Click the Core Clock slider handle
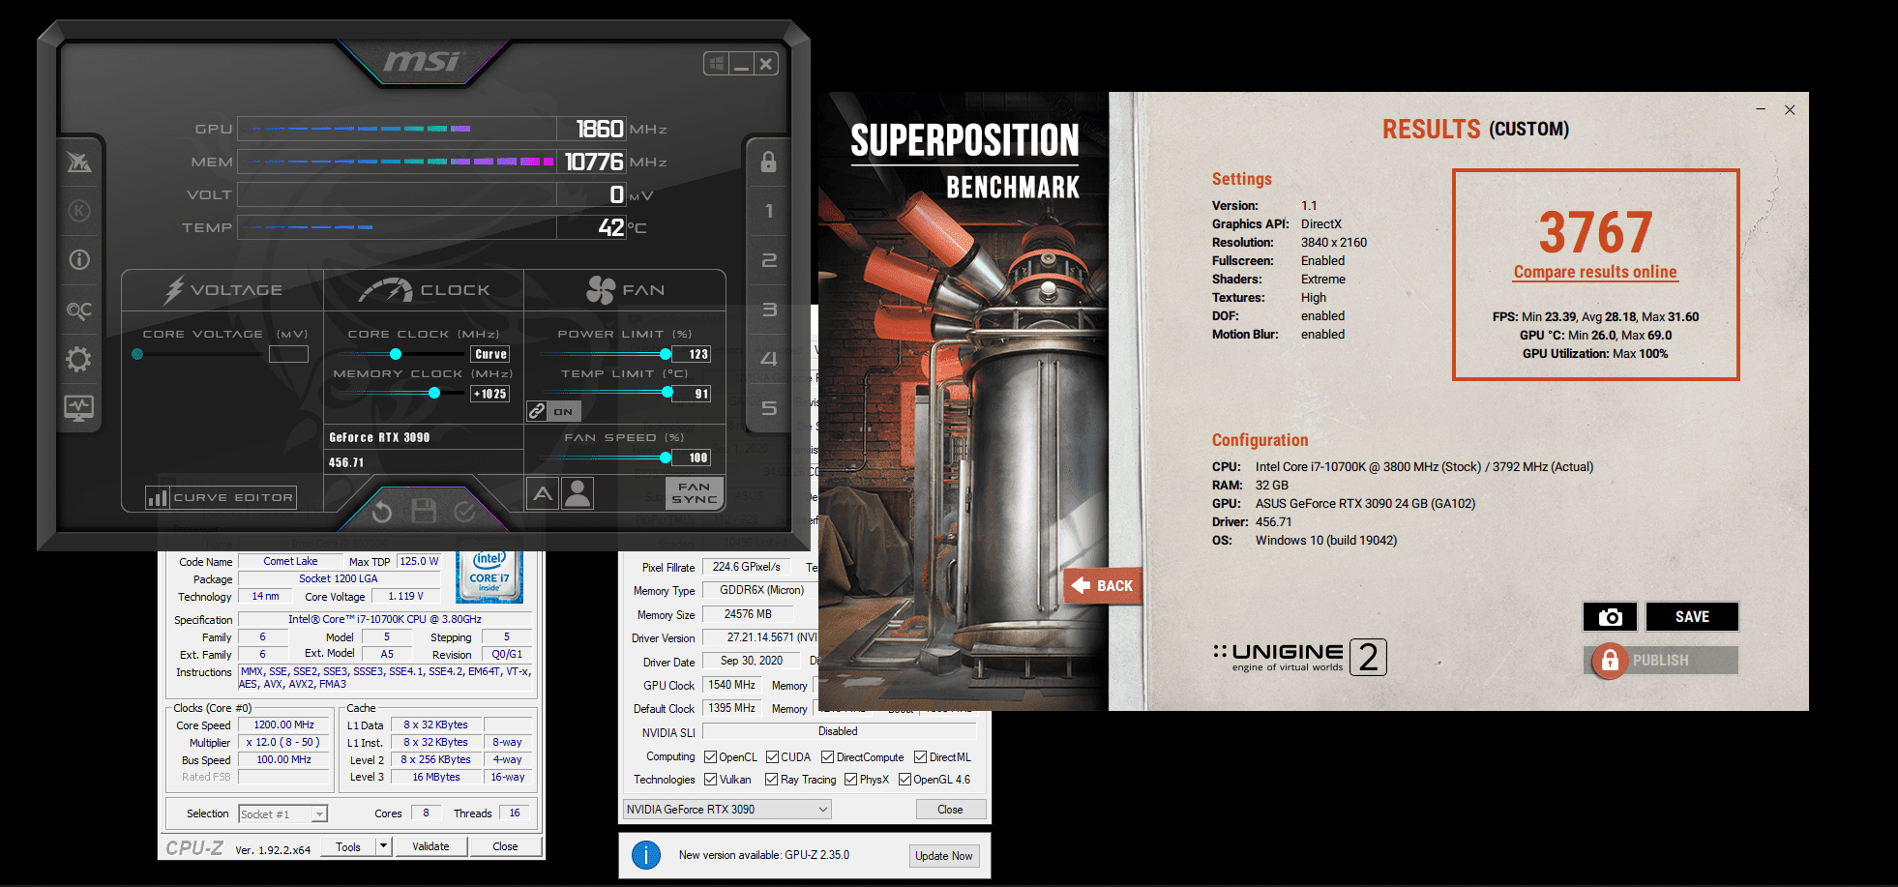1898x887 pixels. tap(395, 354)
